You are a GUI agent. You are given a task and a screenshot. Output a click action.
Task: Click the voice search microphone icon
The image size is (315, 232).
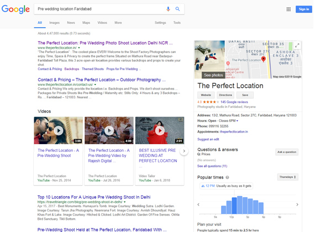(168, 9)
